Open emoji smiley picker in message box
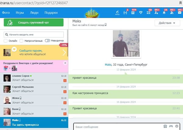Image resolution: width=183 pixels, height=130 pixels. pos(177,126)
